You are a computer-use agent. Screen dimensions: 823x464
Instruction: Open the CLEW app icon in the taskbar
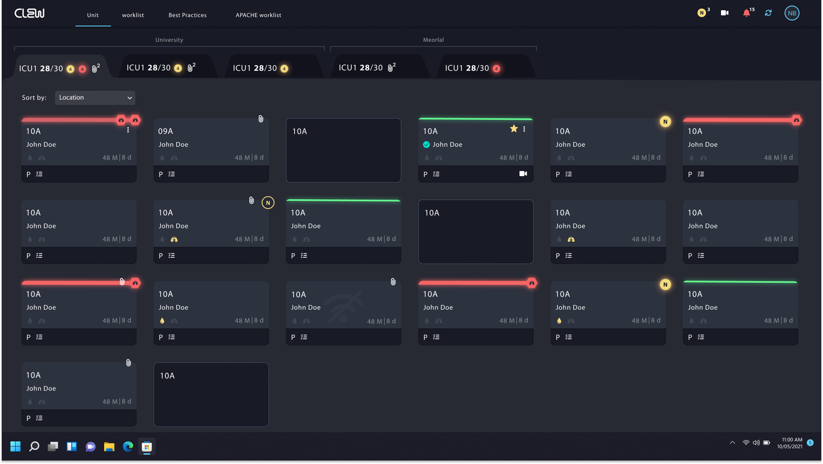(147, 447)
